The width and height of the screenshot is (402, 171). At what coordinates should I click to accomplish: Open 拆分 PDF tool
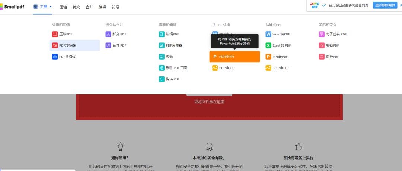(x=119, y=34)
